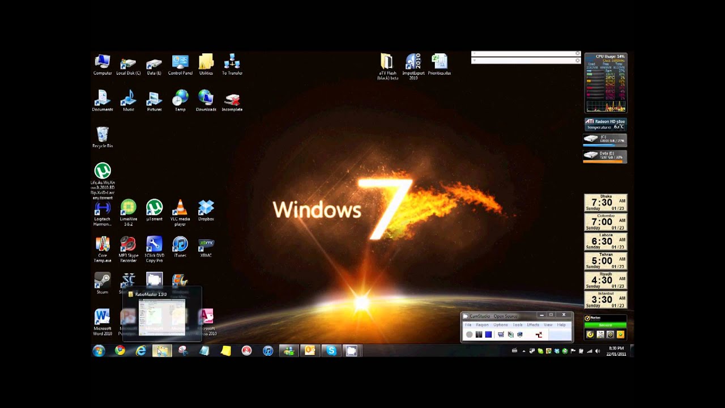Launch Google Chrome from the taskbar

(120, 351)
